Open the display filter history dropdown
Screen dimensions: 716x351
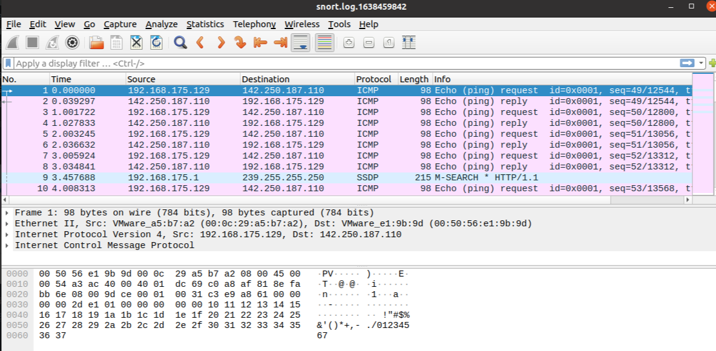pos(701,63)
